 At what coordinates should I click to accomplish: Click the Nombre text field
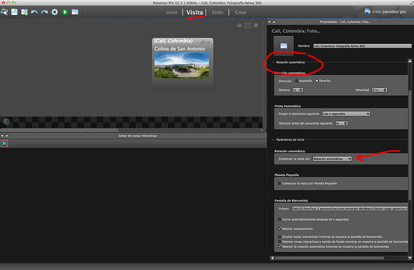[362, 46]
